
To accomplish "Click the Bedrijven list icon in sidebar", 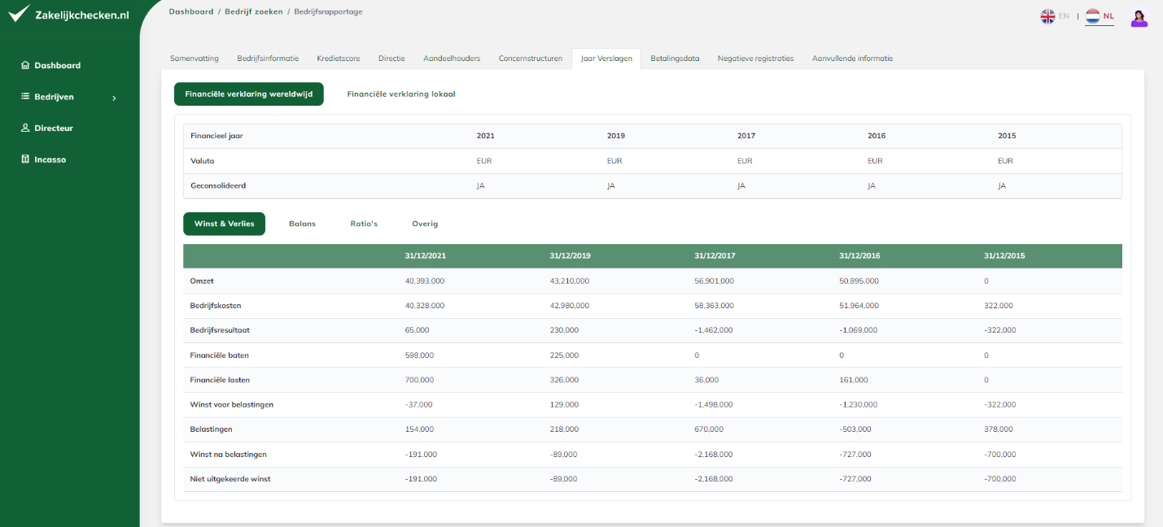I will click(x=25, y=97).
